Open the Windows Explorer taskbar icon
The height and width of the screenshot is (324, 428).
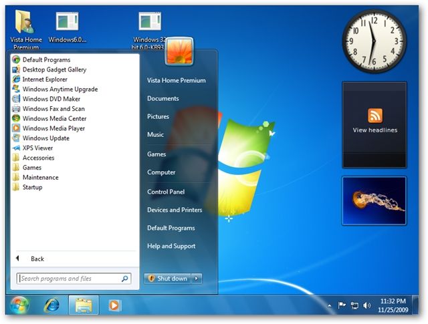click(84, 305)
